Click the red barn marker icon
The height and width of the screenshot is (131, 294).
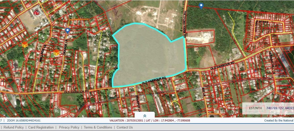click(36, 12)
